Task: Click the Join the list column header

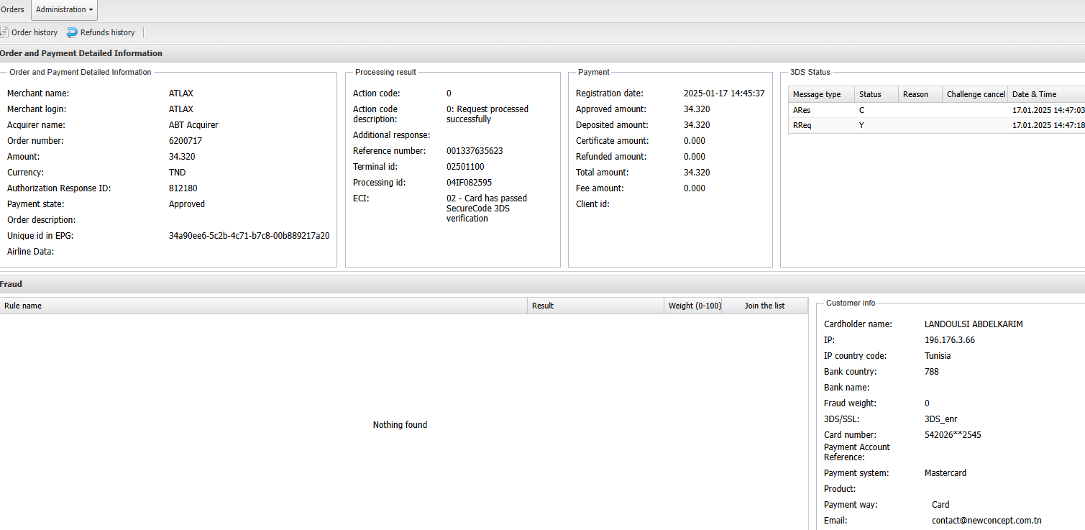Action: [764, 306]
